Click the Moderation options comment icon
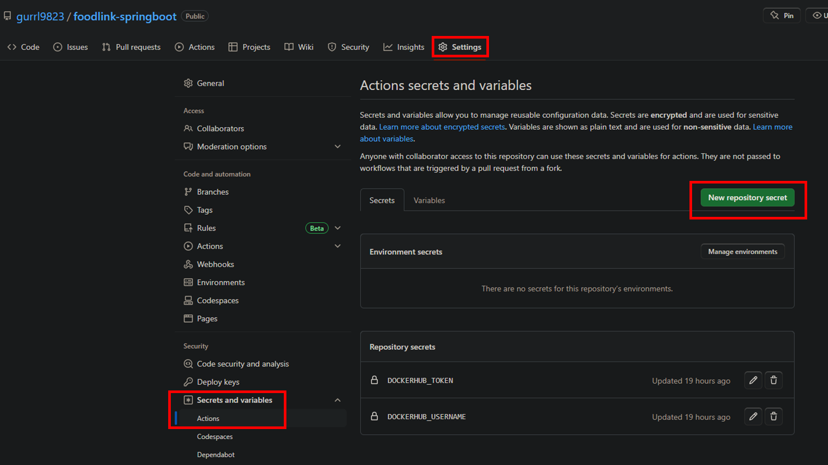828x465 pixels. click(188, 146)
